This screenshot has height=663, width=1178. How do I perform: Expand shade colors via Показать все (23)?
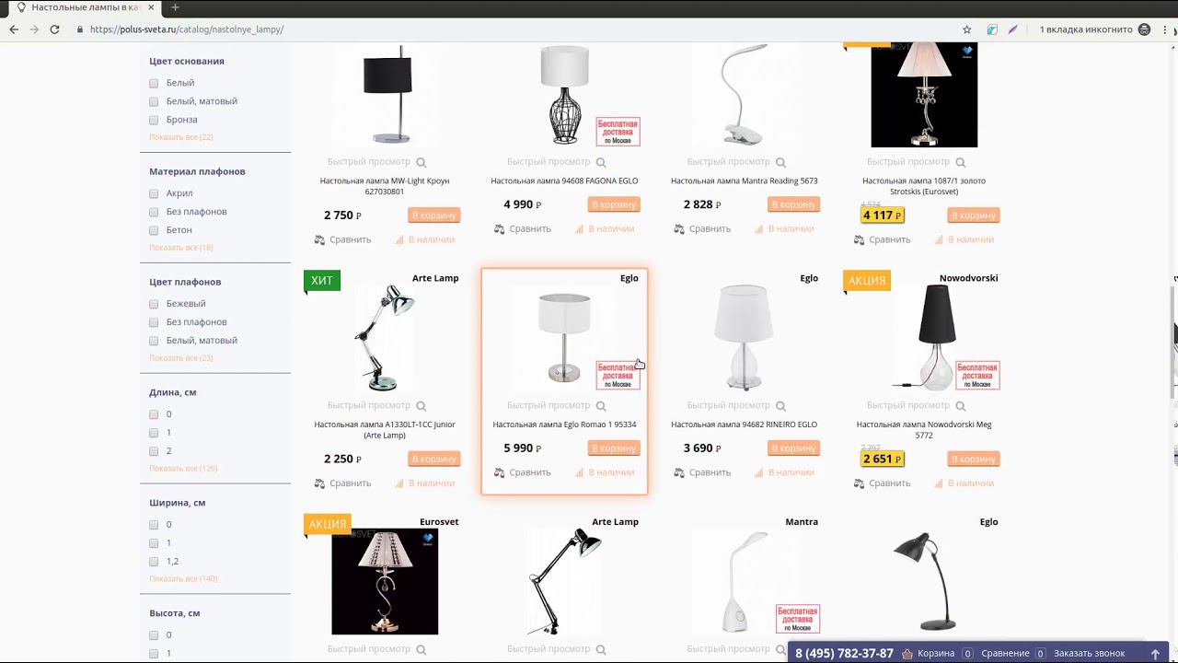click(x=181, y=358)
